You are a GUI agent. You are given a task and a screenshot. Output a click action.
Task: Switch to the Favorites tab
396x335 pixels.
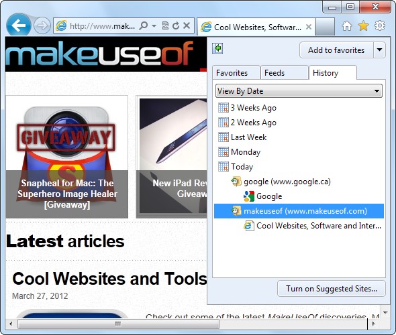click(236, 73)
